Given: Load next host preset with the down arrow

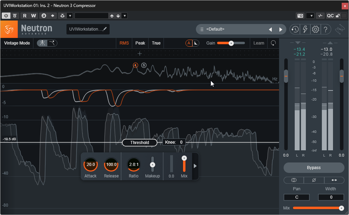Looking at the screenshot, I should pos(118,16).
